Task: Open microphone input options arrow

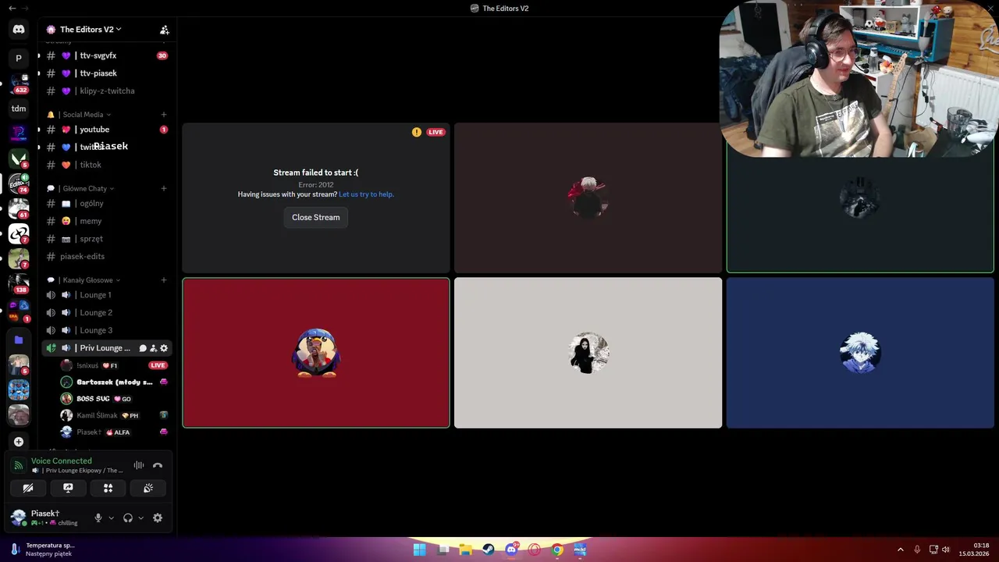Action: click(x=111, y=518)
